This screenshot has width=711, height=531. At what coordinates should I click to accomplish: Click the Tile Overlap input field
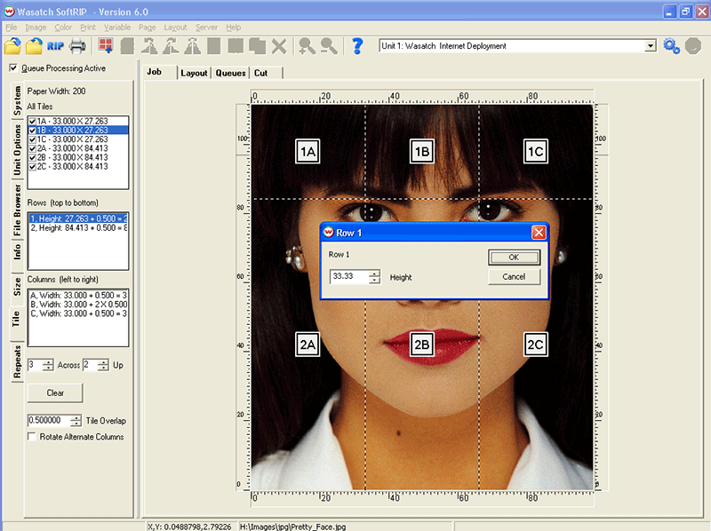coord(44,420)
